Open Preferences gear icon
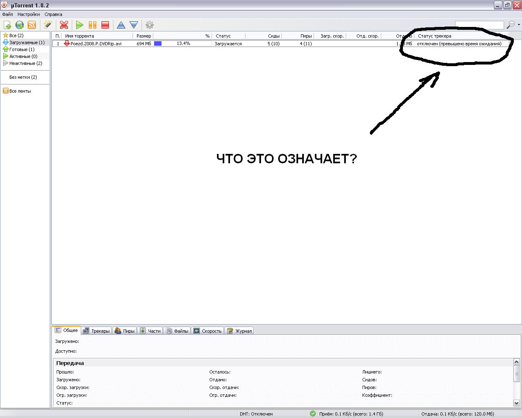The height and width of the screenshot is (418, 522). tap(150, 25)
